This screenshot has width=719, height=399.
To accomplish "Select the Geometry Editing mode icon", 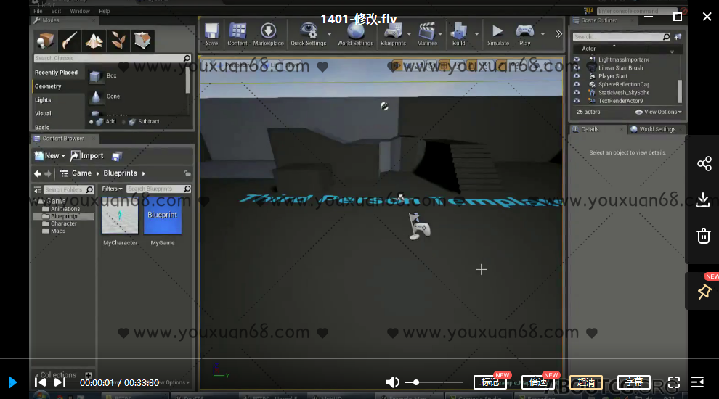I will [142, 41].
